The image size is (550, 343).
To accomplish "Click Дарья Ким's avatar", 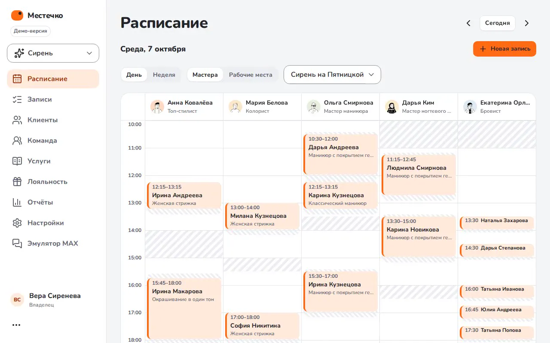I will pos(392,107).
